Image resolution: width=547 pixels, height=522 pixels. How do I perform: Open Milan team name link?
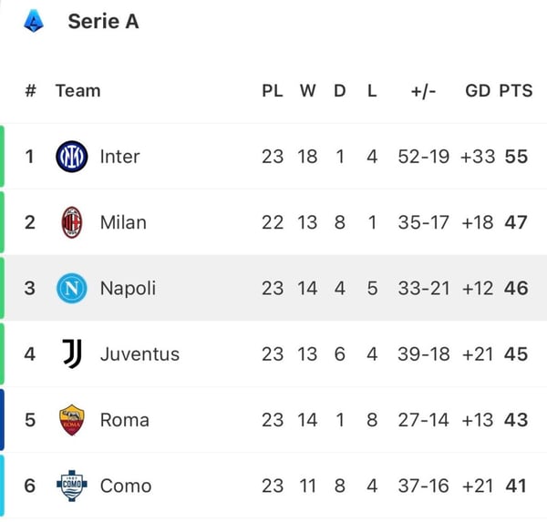point(123,222)
